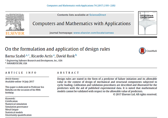Click the dedication to Professor Ivo Babuška
This screenshot has height=118, width=168.
(25, 90)
